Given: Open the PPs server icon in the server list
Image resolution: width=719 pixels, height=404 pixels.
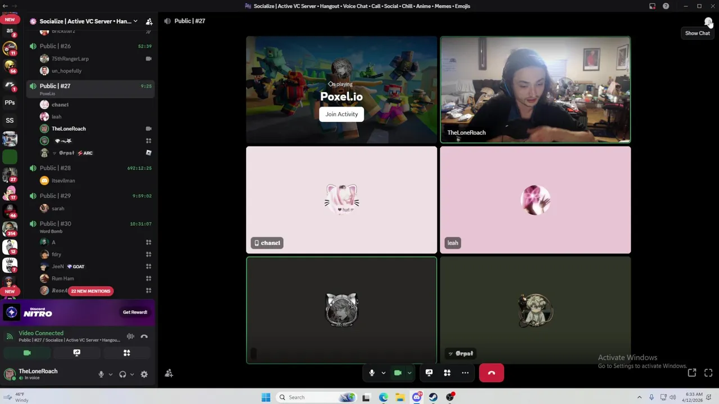Looking at the screenshot, I should pos(10,103).
